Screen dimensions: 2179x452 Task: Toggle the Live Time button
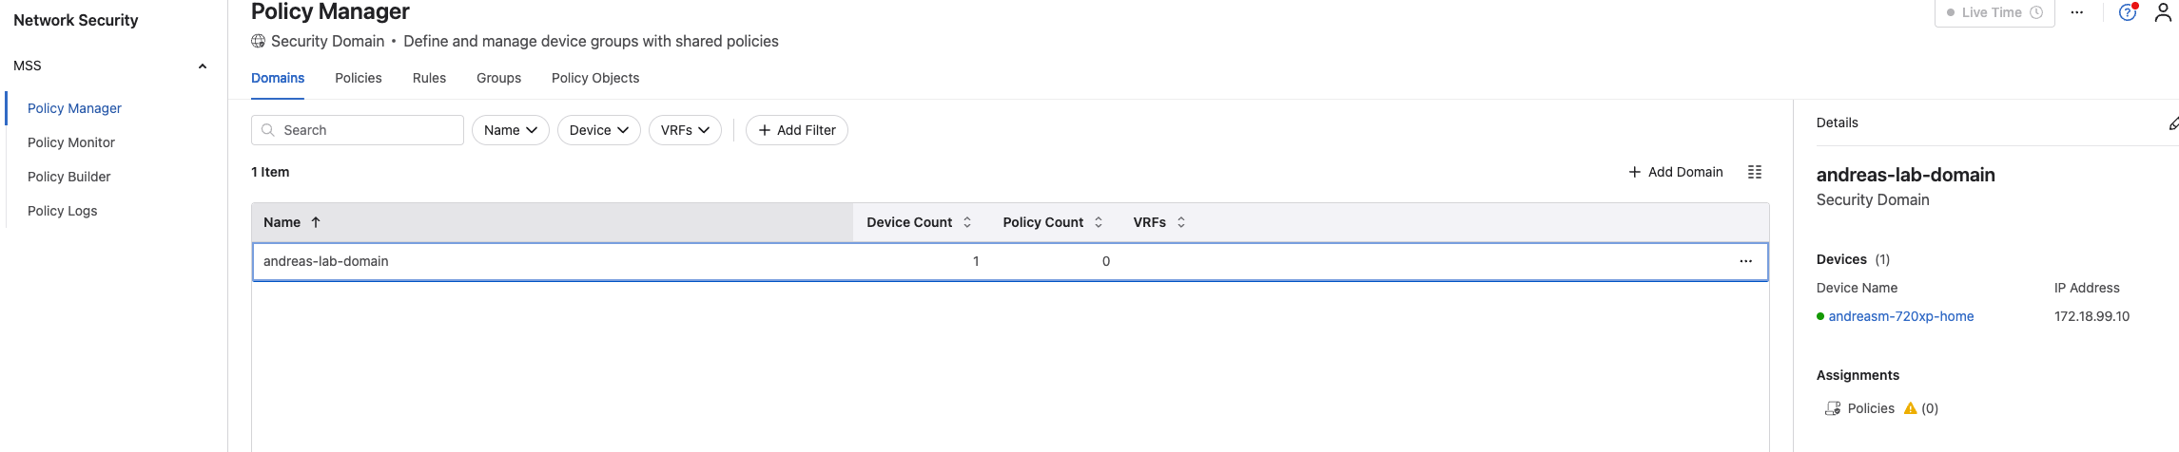pyautogui.click(x=1994, y=12)
